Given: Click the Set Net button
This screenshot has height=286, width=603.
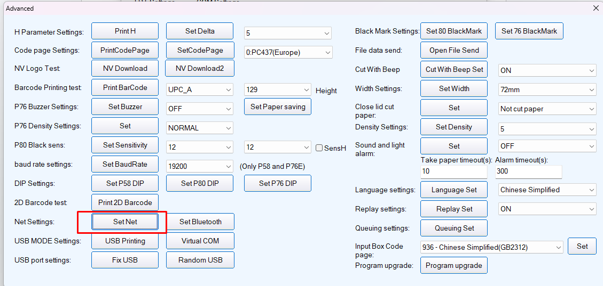Looking at the screenshot, I should click(x=125, y=222).
